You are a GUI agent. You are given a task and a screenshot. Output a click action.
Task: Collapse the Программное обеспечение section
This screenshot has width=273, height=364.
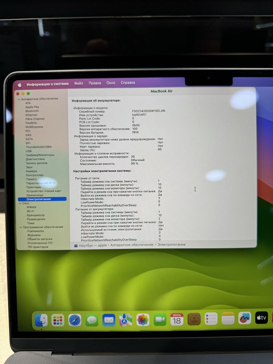(21, 227)
